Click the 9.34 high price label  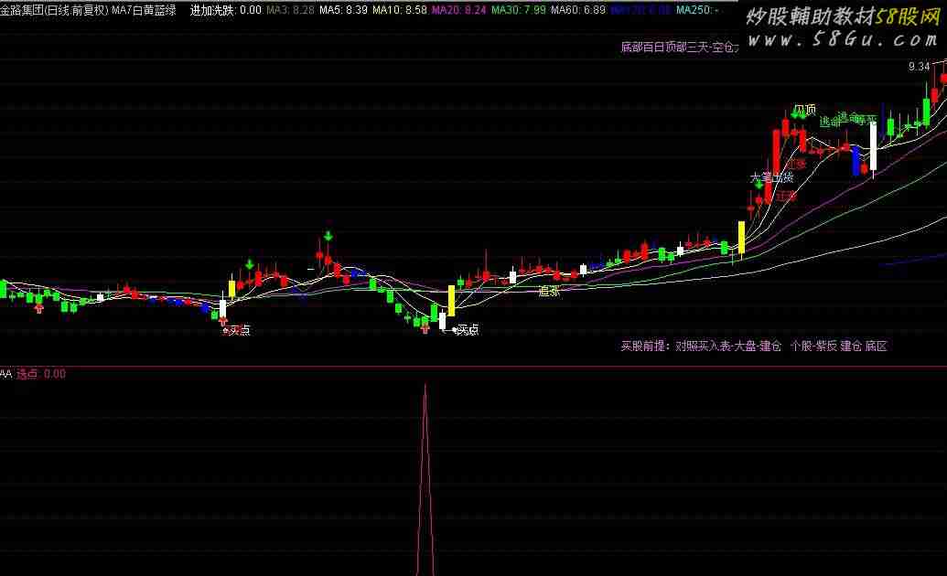(919, 67)
